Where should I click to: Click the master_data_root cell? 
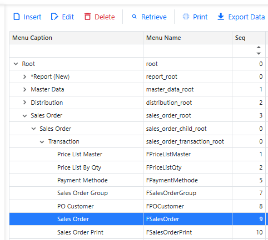click(187, 89)
